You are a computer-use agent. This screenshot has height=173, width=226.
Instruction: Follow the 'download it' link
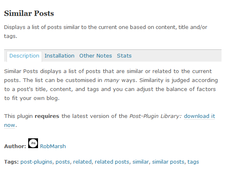(x=199, y=116)
